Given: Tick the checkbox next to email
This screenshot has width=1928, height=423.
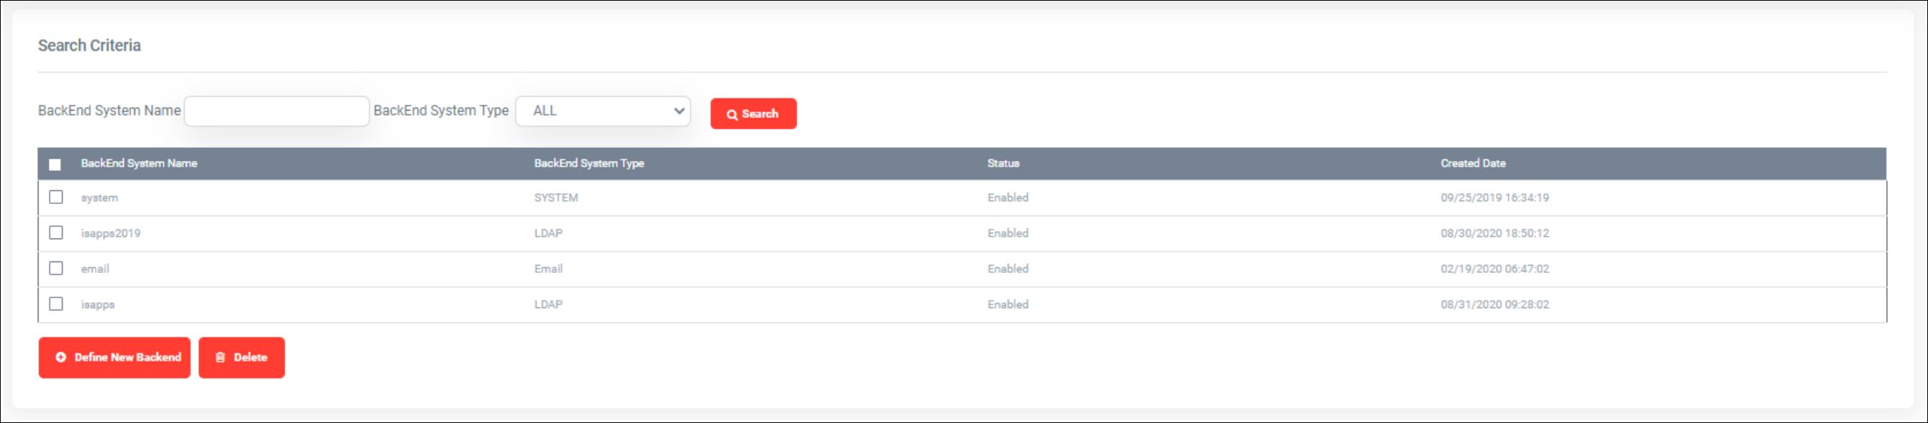Looking at the screenshot, I should click(x=56, y=269).
